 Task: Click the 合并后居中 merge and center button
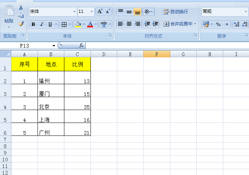coord(178,24)
